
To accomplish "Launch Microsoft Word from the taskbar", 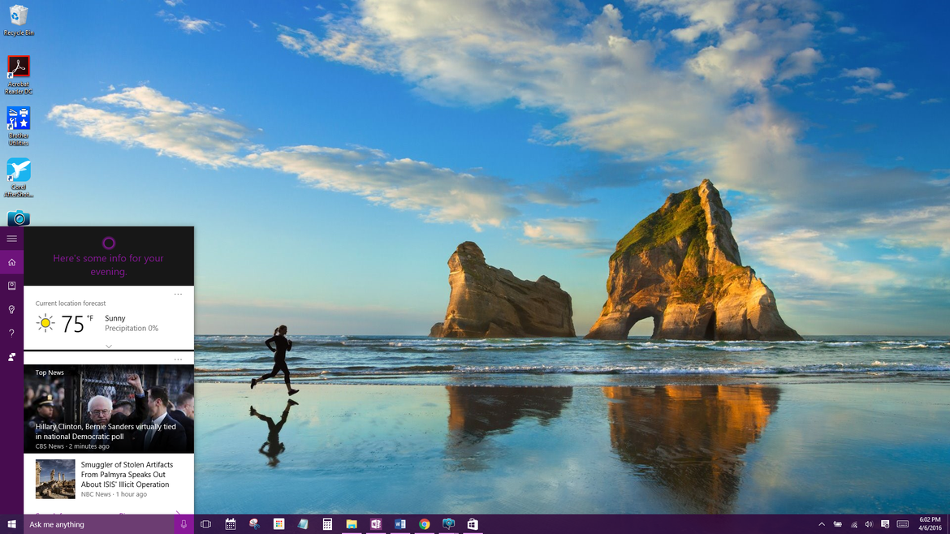I will pyautogui.click(x=399, y=523).
